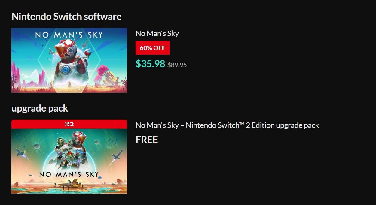Open the No Man's Sky Switch software thumbnail
Image resolution: width=376 pixels, height=205 pixels.
[69, 60]
